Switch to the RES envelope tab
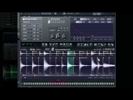The height and width of the screenshot is (100, 133). 95,19
